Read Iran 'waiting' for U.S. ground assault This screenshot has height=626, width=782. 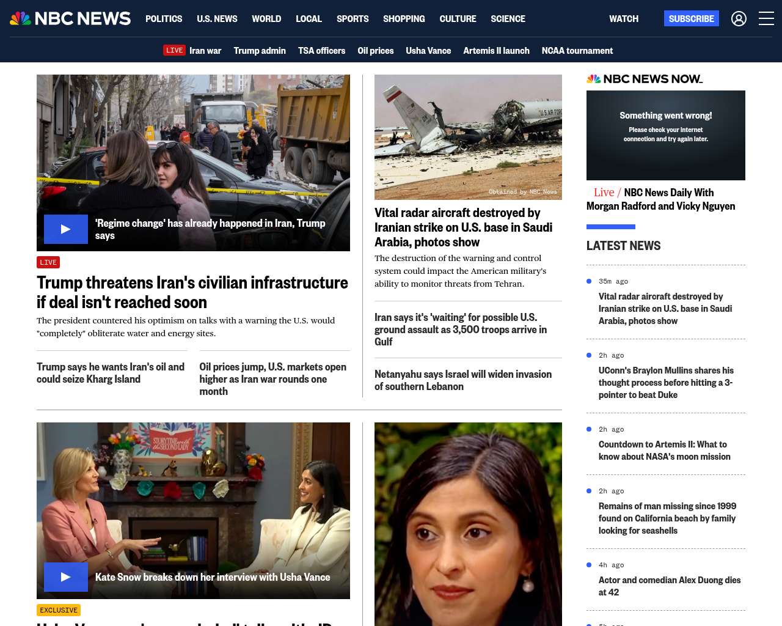[x=461, y=330]
